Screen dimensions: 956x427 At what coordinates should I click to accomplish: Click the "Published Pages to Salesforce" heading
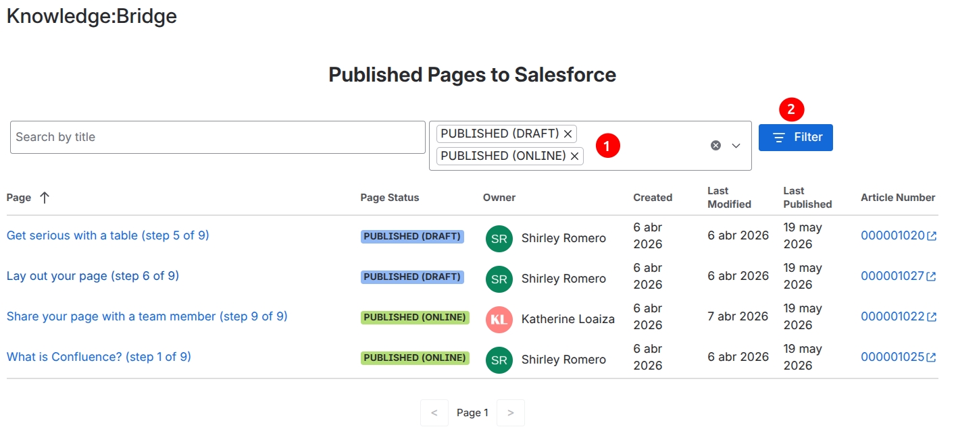[x=472, y=74]
